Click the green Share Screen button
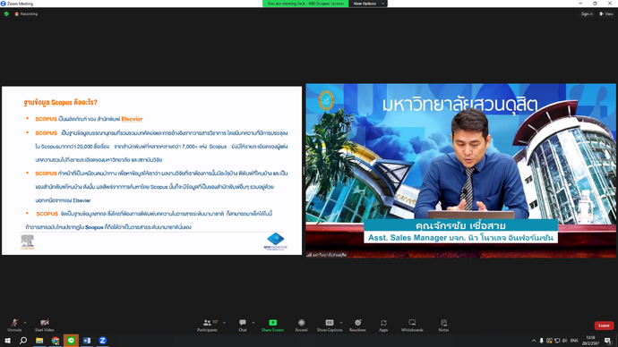618x347 pixels. point(272,325)
